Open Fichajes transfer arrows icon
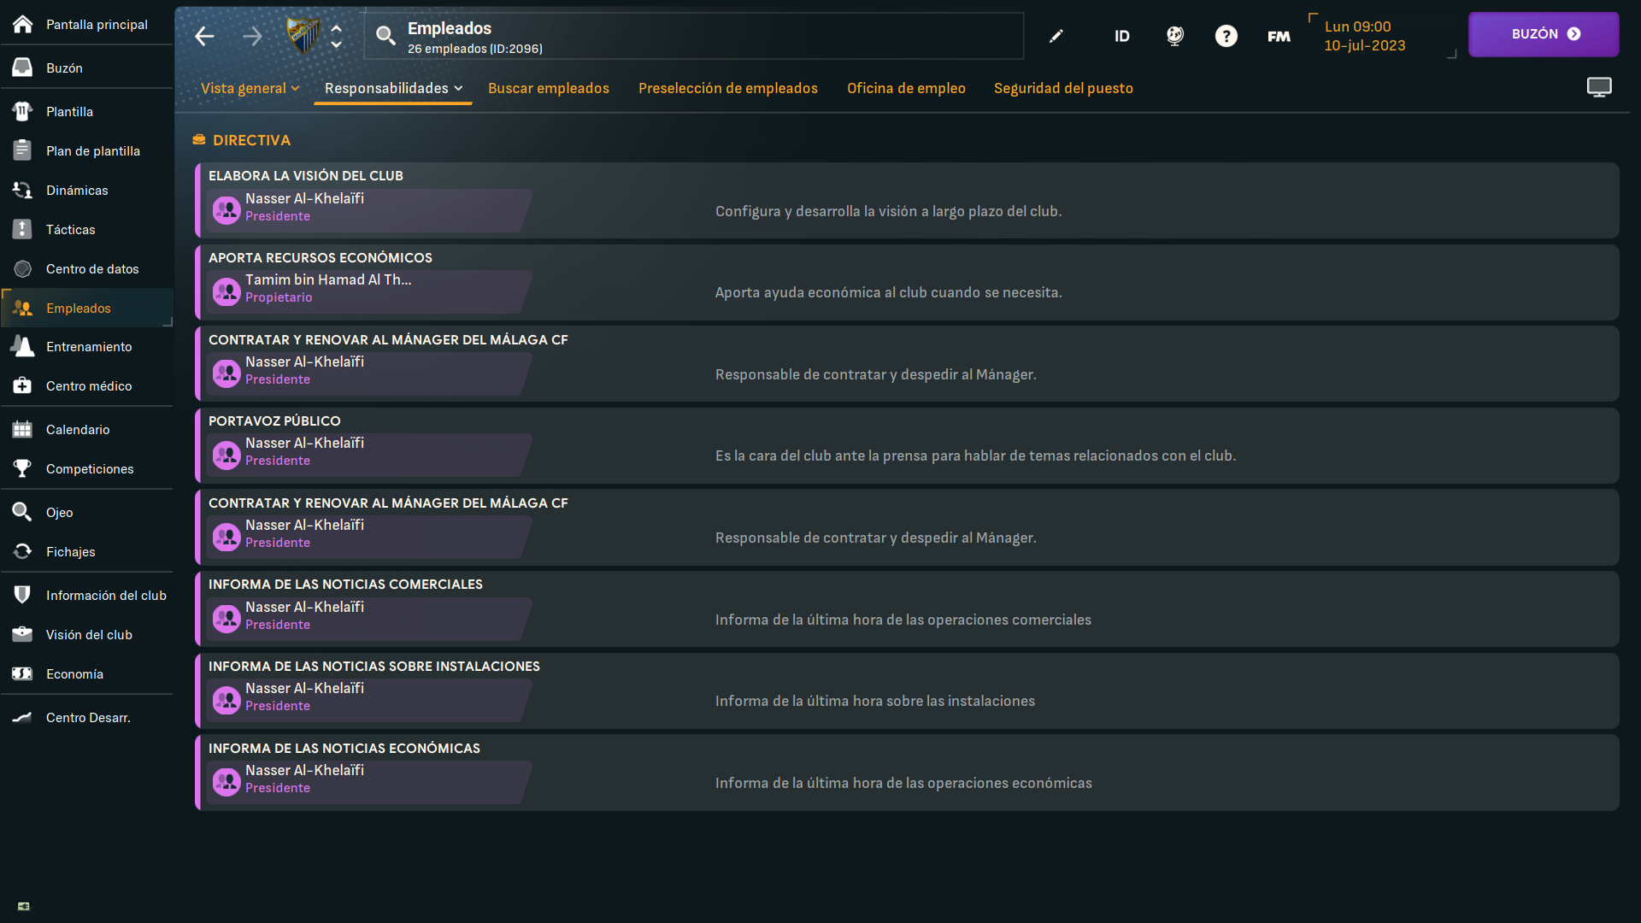This screenshot has height=923, width=1641. click(23, 551)
